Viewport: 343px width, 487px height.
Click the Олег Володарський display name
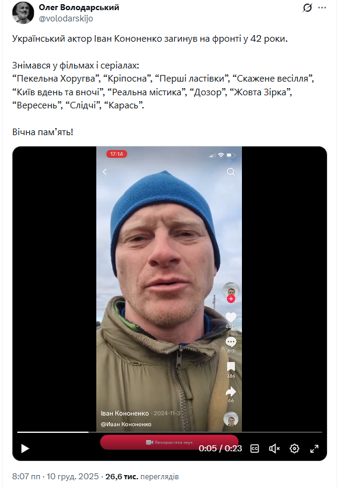coord(79,8)
